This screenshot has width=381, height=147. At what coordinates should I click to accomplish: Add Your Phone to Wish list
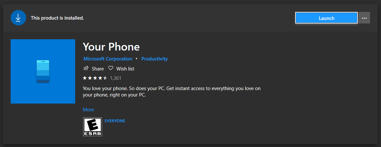121,69
